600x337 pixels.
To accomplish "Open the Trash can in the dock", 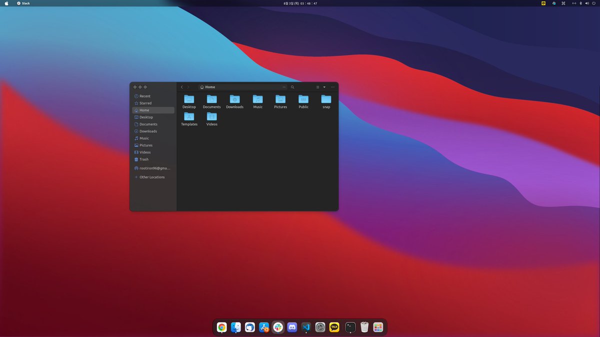I will 364,328.
